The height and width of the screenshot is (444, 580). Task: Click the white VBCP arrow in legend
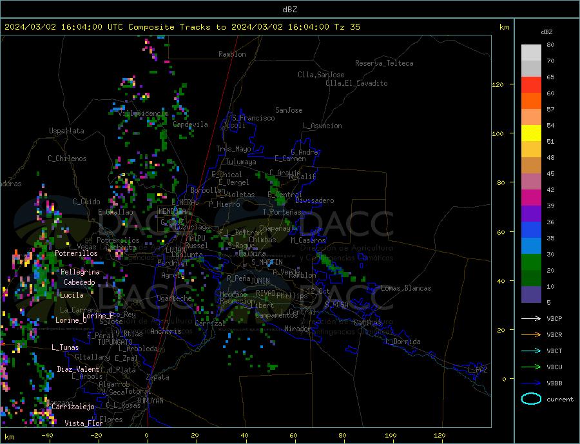(531, 318)
